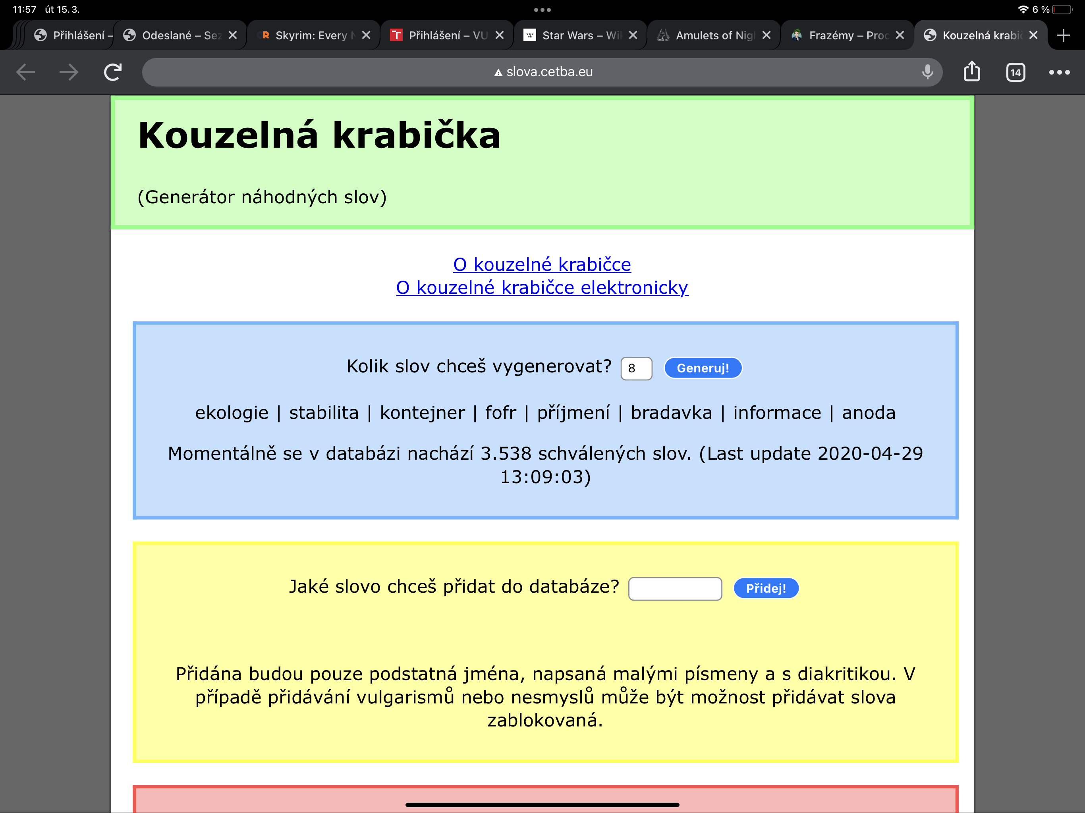Open the O kouzelné krabičce link
This screenshot has width=1085, height=813.
pyautogui.click(x=542, y=264)
